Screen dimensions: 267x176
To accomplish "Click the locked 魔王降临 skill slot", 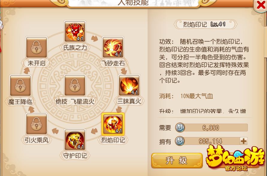I will (x=20, y=85).
